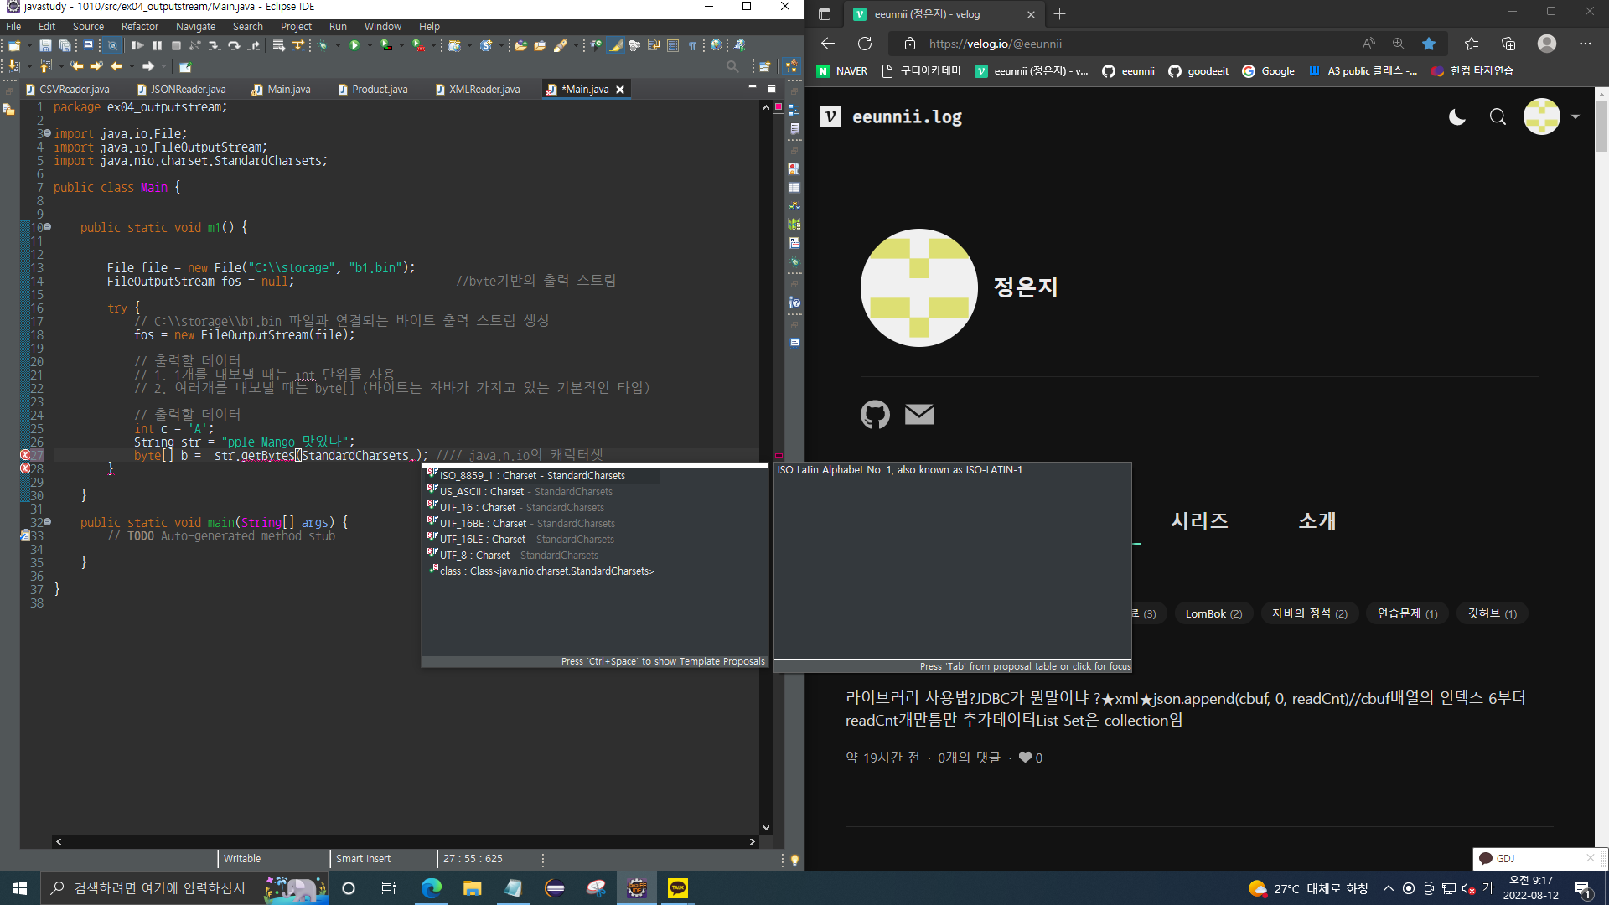Click the NAVER bookmark in browser
The height and width of the screenshot is (905, 1609).
pos(842,71)
